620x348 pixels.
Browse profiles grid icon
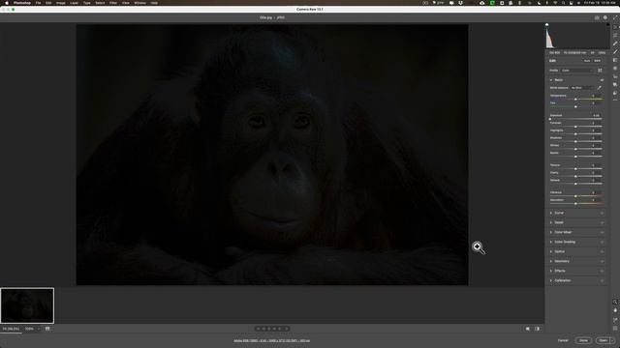point(600,71)
